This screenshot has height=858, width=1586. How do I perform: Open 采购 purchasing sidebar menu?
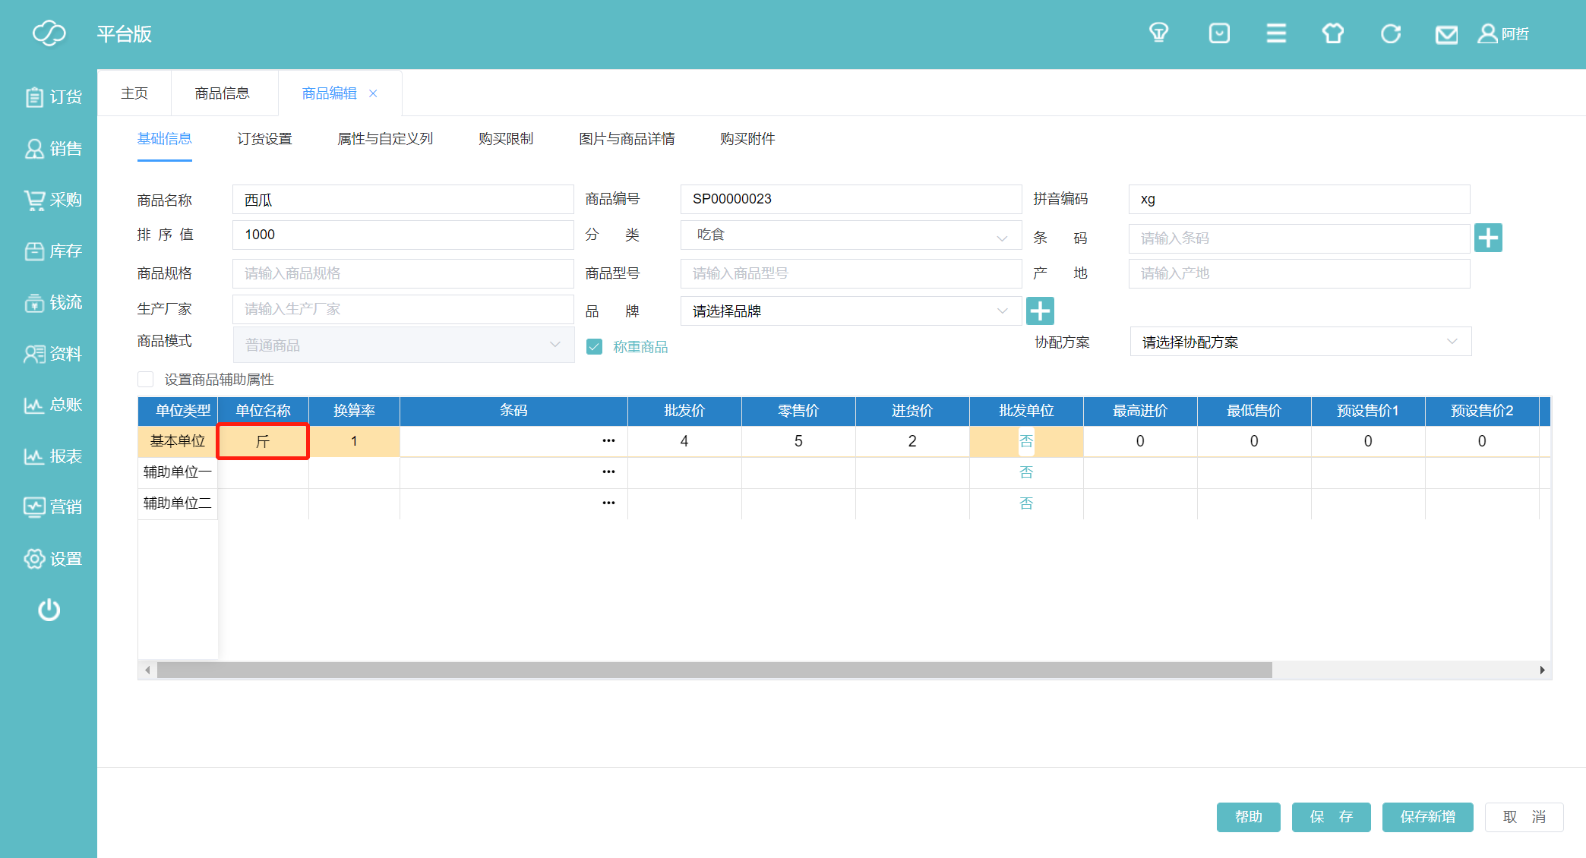53,200
